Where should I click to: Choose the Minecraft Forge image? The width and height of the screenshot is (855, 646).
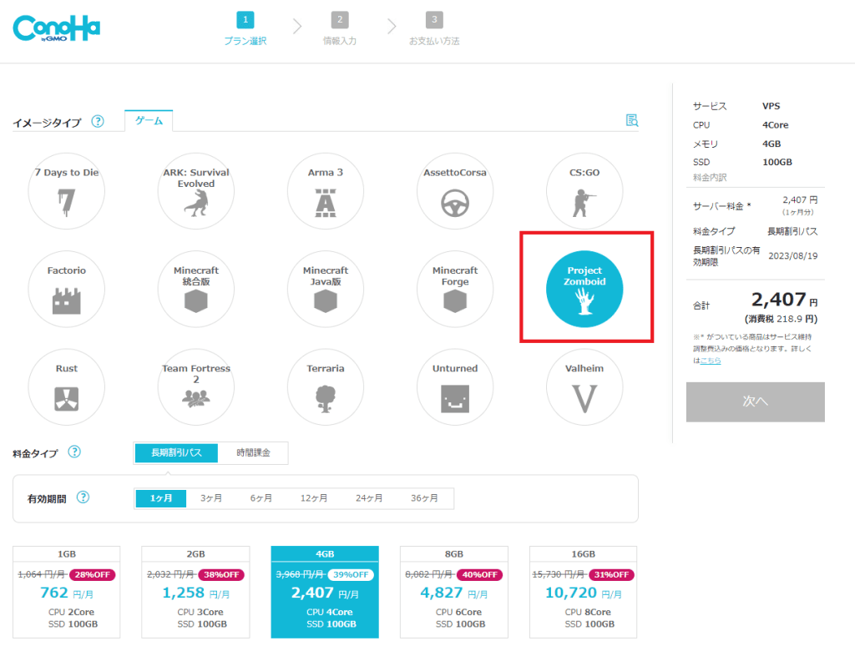[x=455, y=290]
